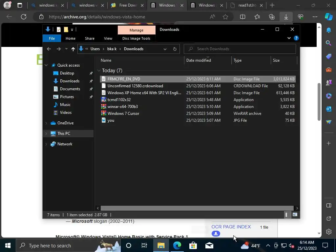Click New folder quick access icon
336x252 pixels.
(66, 30)
